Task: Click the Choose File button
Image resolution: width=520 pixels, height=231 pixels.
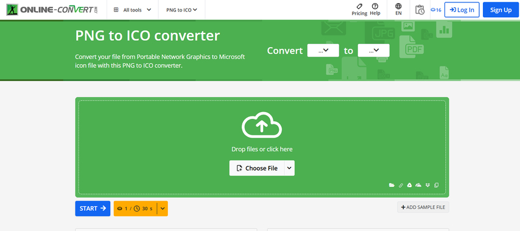Action: click(257, 168)
